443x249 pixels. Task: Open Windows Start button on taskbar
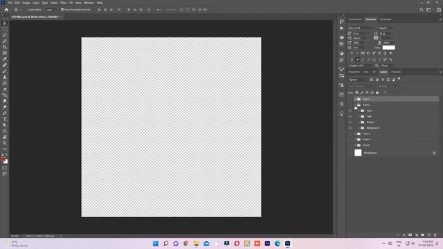[155, 243]
